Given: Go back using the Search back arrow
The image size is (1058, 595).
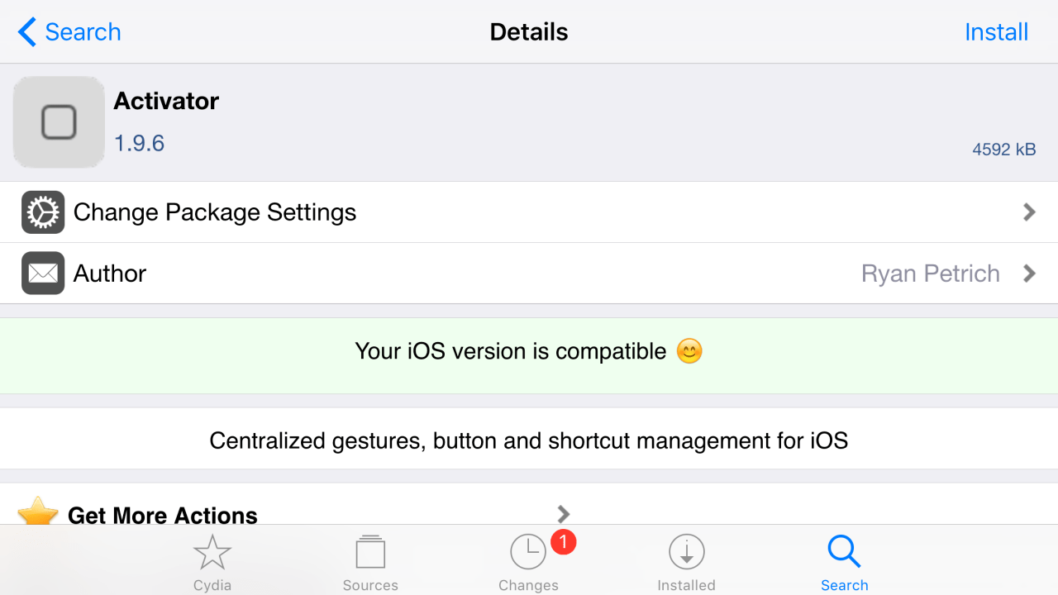Looking at the screenshot, I should coord(69,31).
